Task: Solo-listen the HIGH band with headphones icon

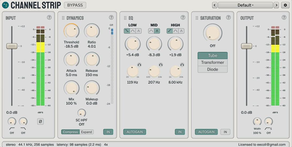Action: [x=182, y=65]
